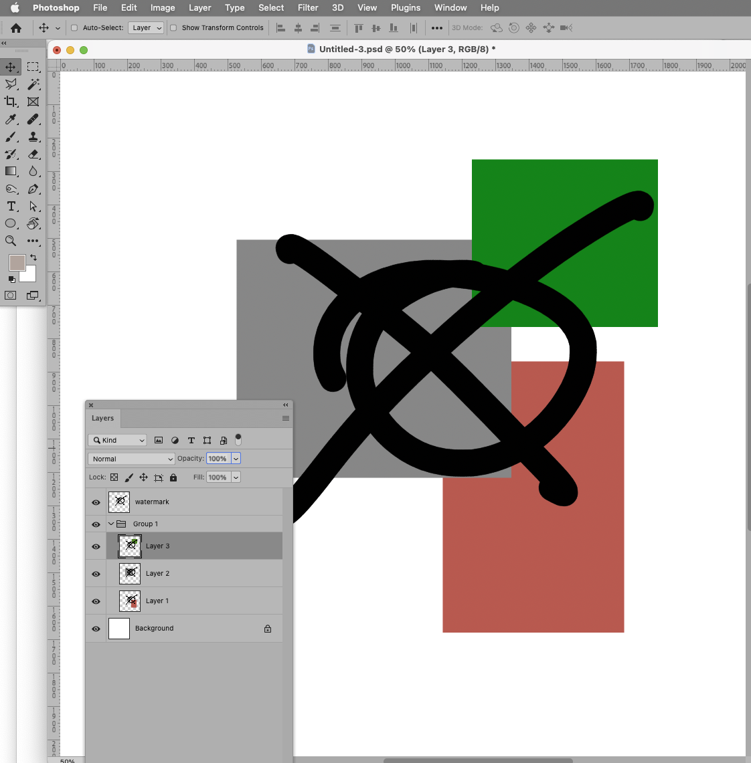
Task: Select the Move tool
Action: coord(11,66)
